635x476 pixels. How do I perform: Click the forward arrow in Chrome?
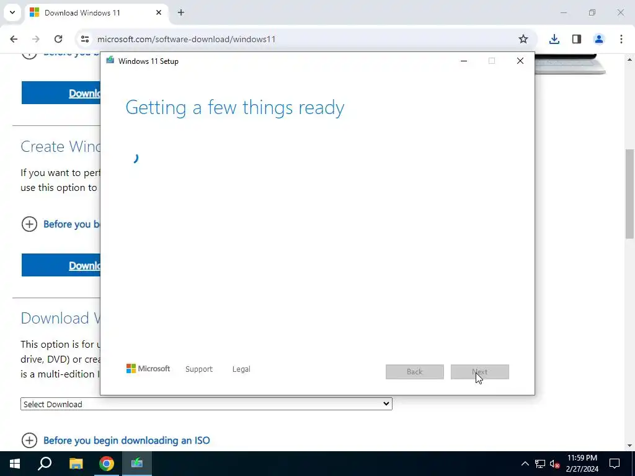click(x=36, y=39)
